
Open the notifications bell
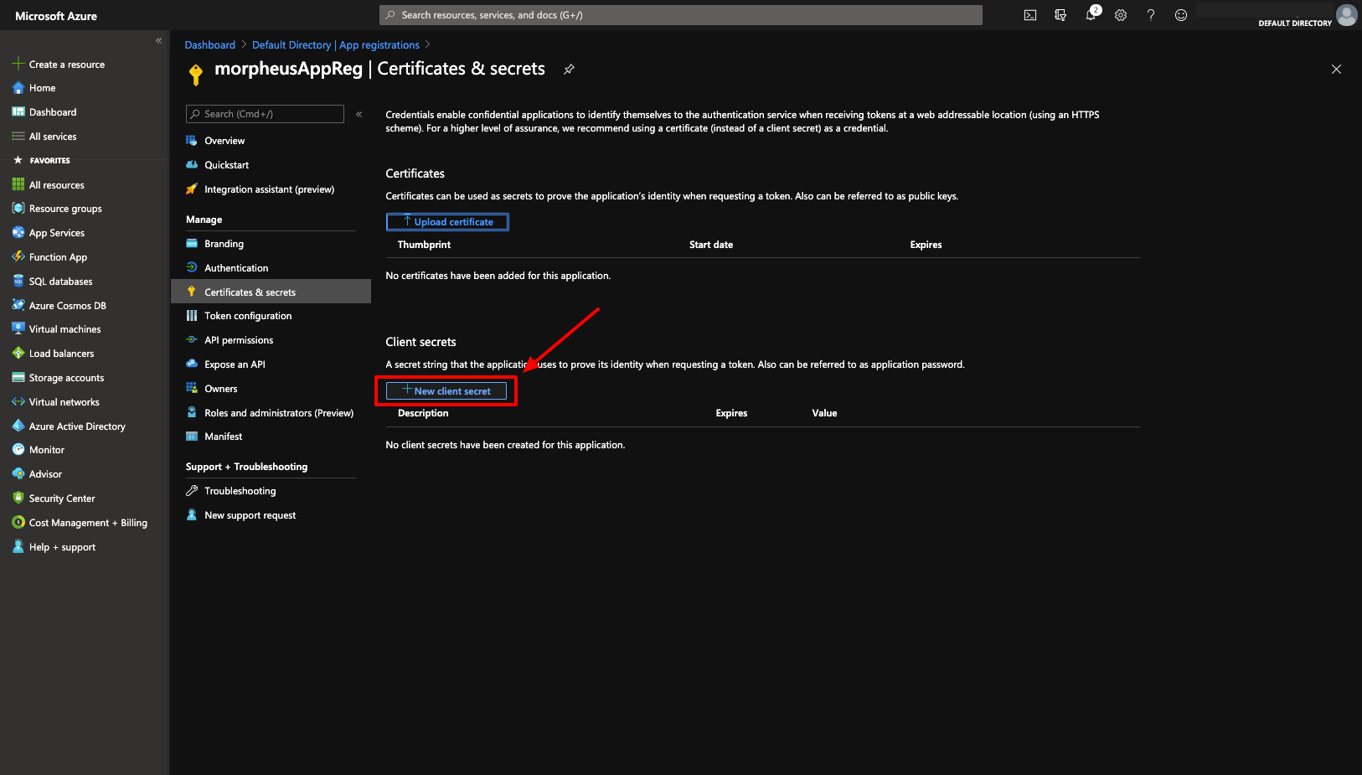(1091, 14)
